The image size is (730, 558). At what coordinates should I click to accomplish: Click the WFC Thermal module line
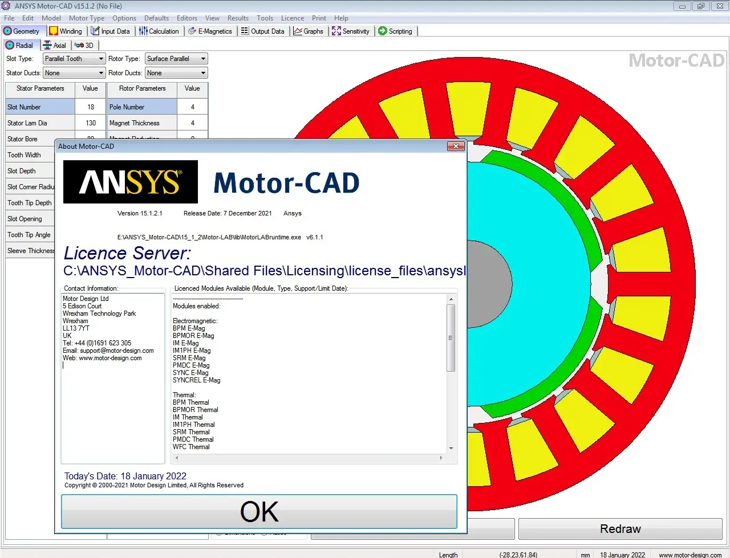[191, 447]
